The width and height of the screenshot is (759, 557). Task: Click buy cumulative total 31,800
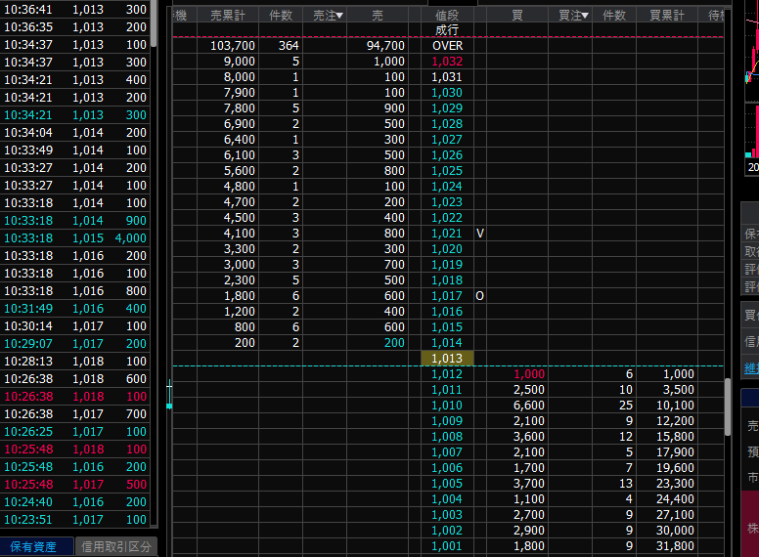click(675, 546)
